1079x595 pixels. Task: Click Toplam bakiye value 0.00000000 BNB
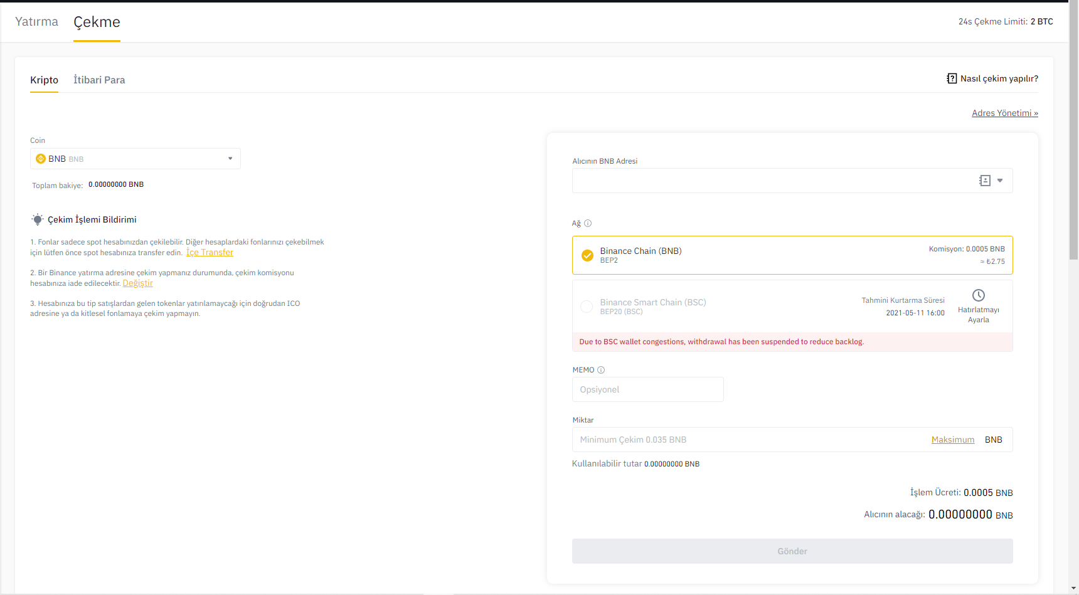point(116,185)
